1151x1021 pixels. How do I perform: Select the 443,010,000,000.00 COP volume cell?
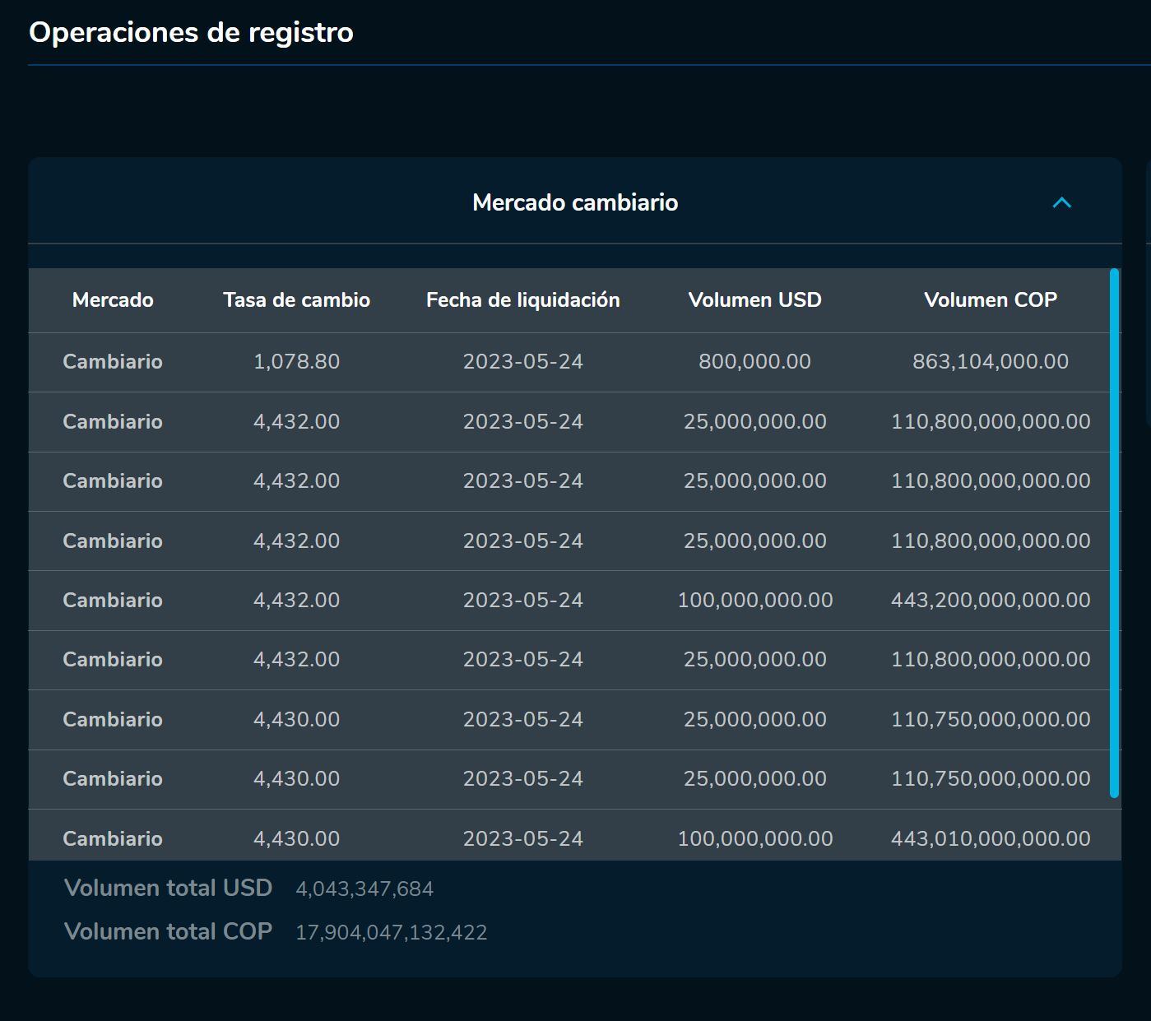pyautogui.click(x=990, y=838)
